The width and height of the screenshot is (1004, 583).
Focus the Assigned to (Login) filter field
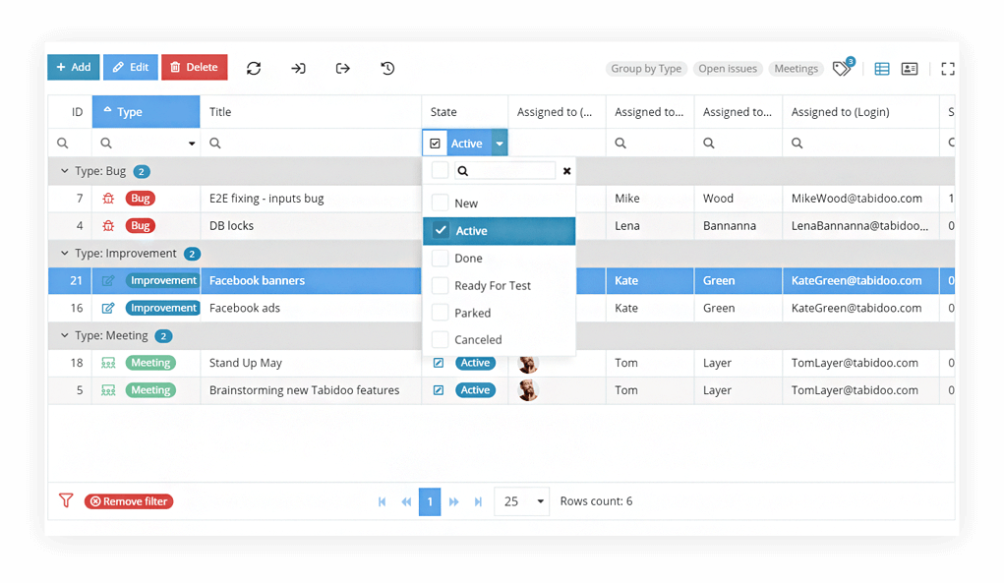pos(860,144)
